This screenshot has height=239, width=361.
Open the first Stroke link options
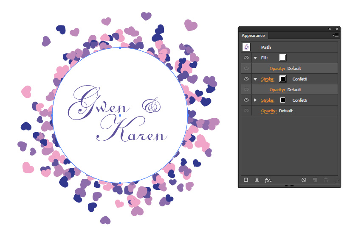pyautogui.click(x=268, y=79)
